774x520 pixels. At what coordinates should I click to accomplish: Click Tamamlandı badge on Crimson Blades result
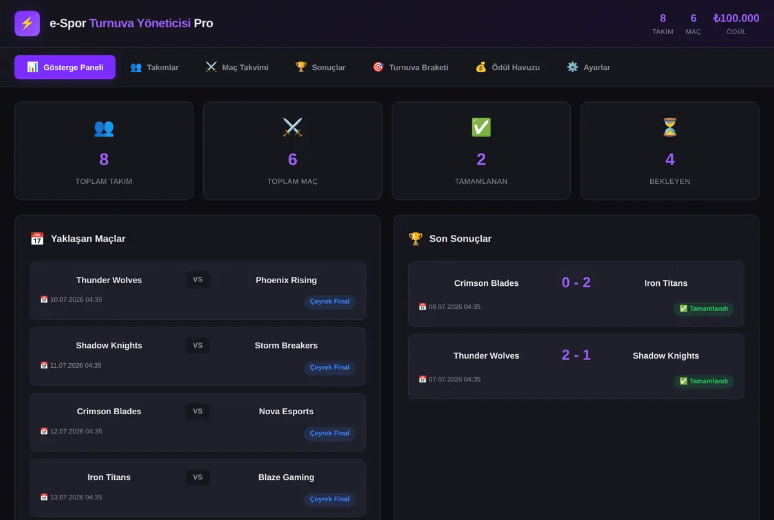704,308
